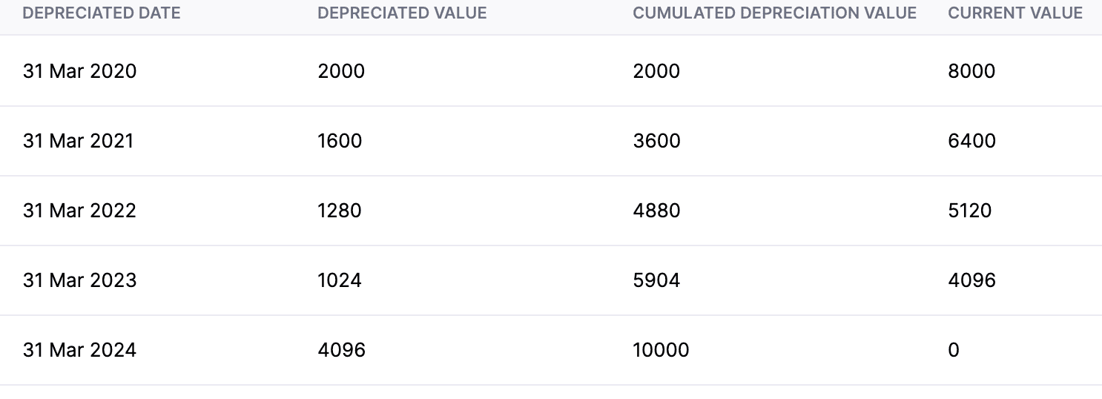Select the current value 6400 cell
Image resolution: width=1102 pixels, height=399 pixels.
[971, 141]
